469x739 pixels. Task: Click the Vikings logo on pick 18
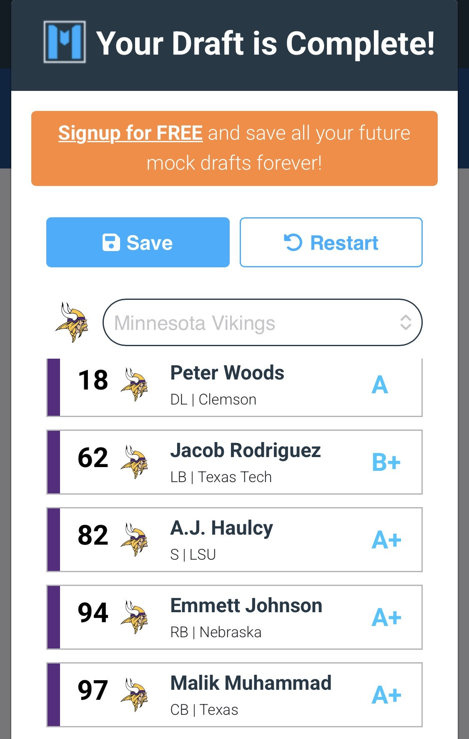[x=134, y=385]
